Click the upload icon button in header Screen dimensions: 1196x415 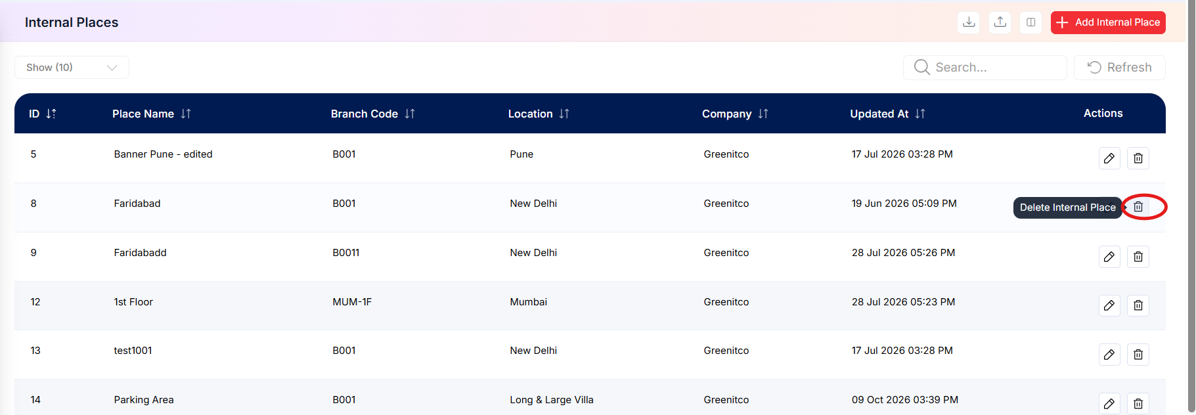click(x=1000, y=22)
